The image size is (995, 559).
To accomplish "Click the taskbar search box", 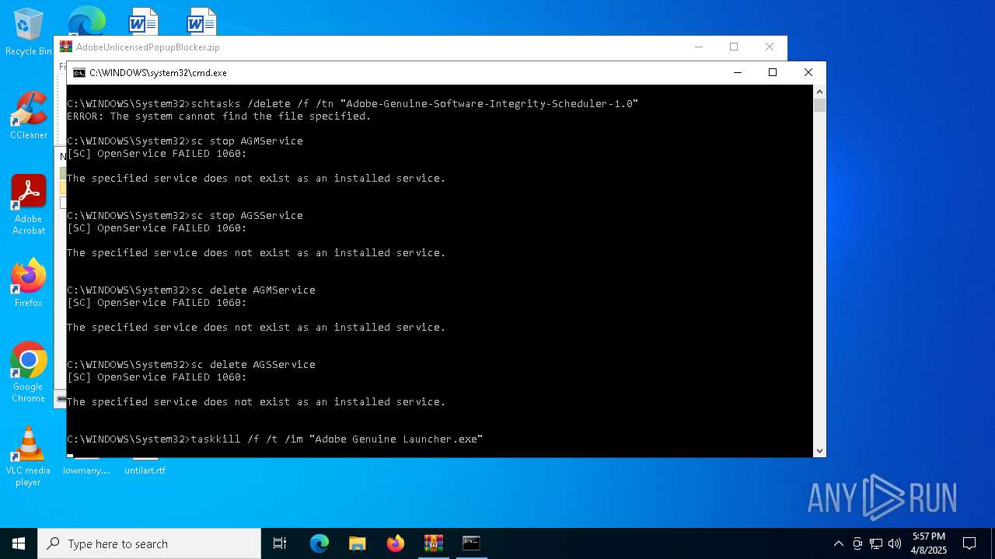I will point(149,543).
